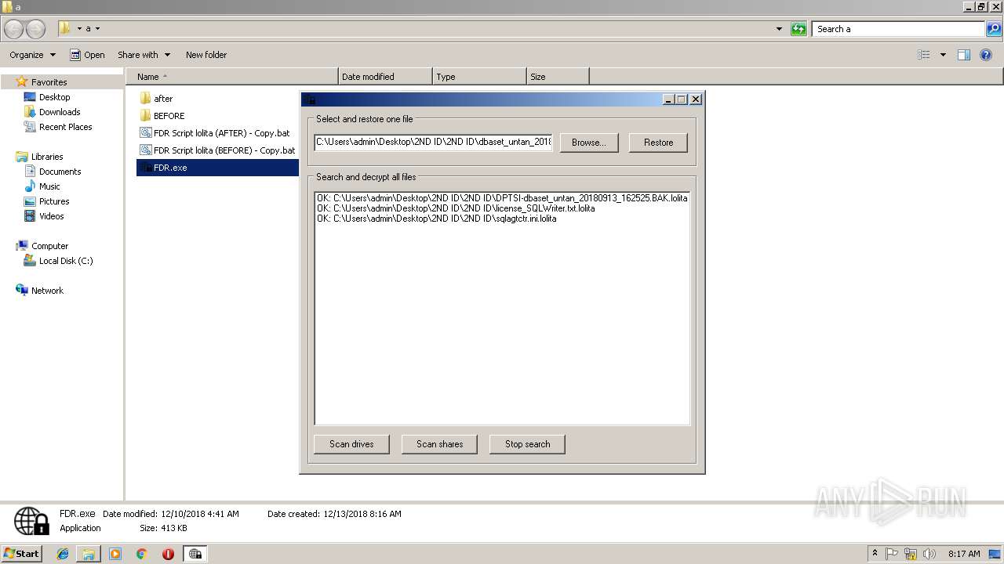Click the Restore button
This screenshot has width=1004, height=564.
[x=658, y=143]
